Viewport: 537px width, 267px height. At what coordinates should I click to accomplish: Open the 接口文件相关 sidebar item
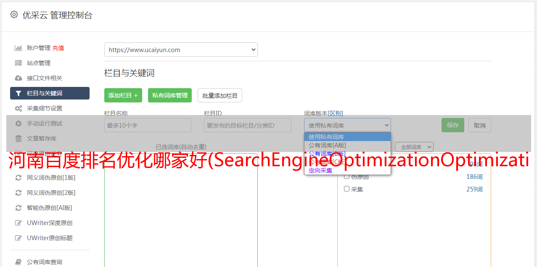point(50,78)
